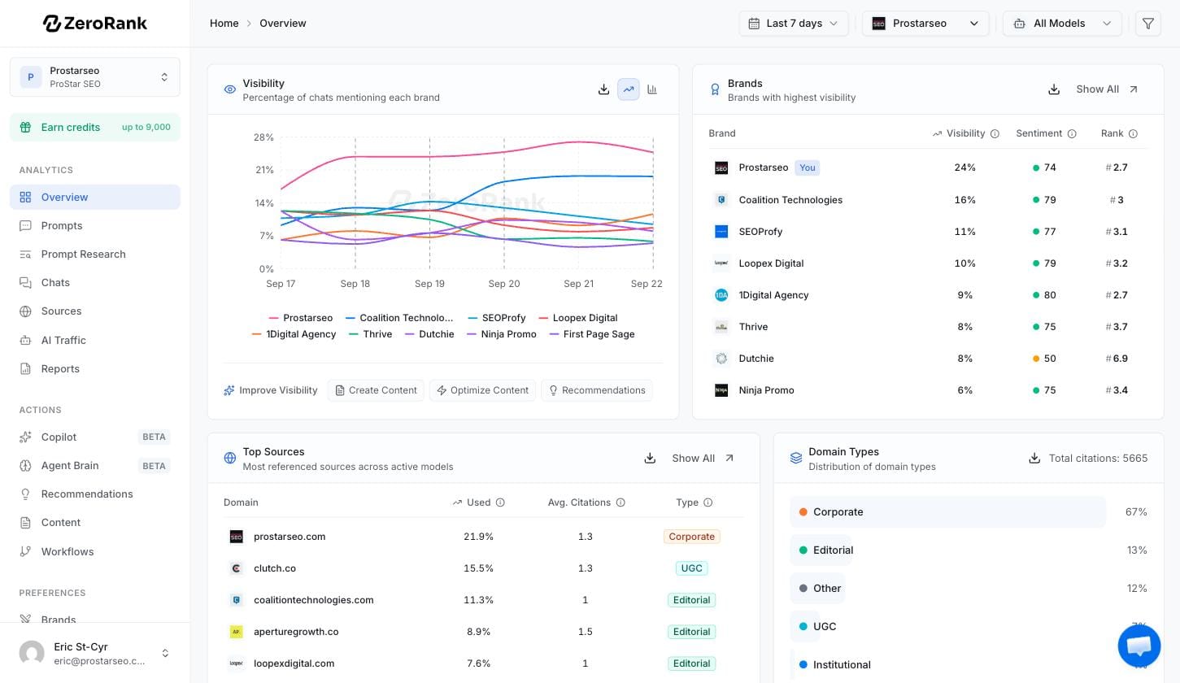
Task: Open Chats in the sidebar
Action: click(x=95, y=282)
